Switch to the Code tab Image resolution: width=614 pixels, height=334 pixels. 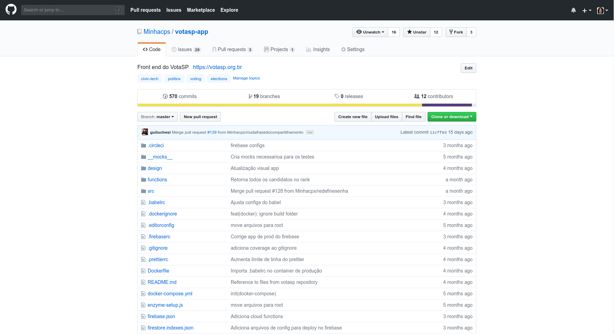coord(152,49)
